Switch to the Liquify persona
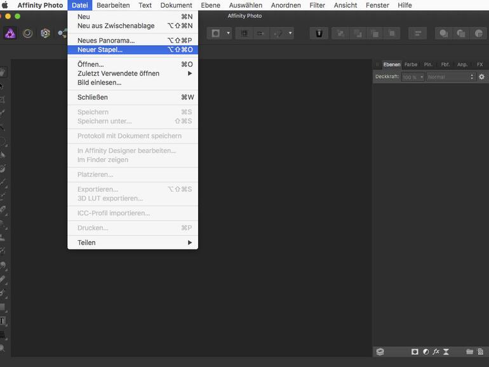 (x=28, y=33)
